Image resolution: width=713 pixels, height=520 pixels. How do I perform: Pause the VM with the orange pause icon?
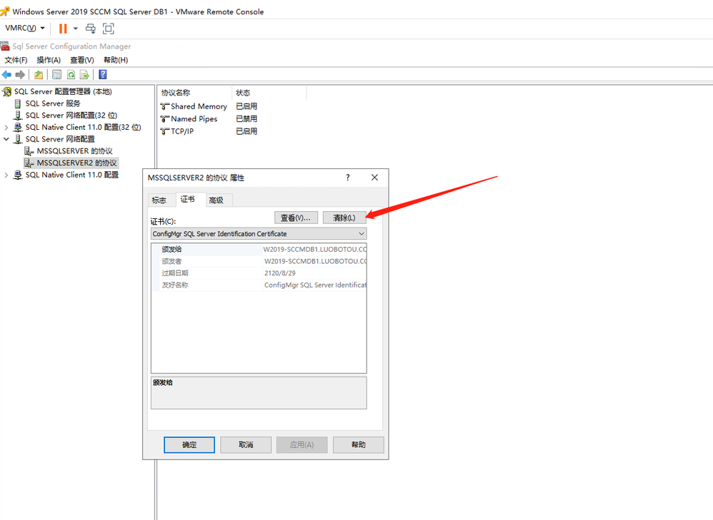[63, 29]
